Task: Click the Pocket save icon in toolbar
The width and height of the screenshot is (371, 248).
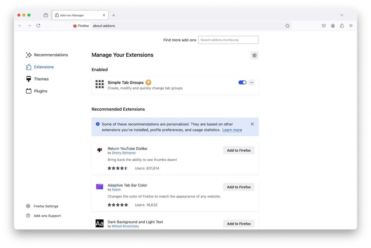Action: click(324, 26)
